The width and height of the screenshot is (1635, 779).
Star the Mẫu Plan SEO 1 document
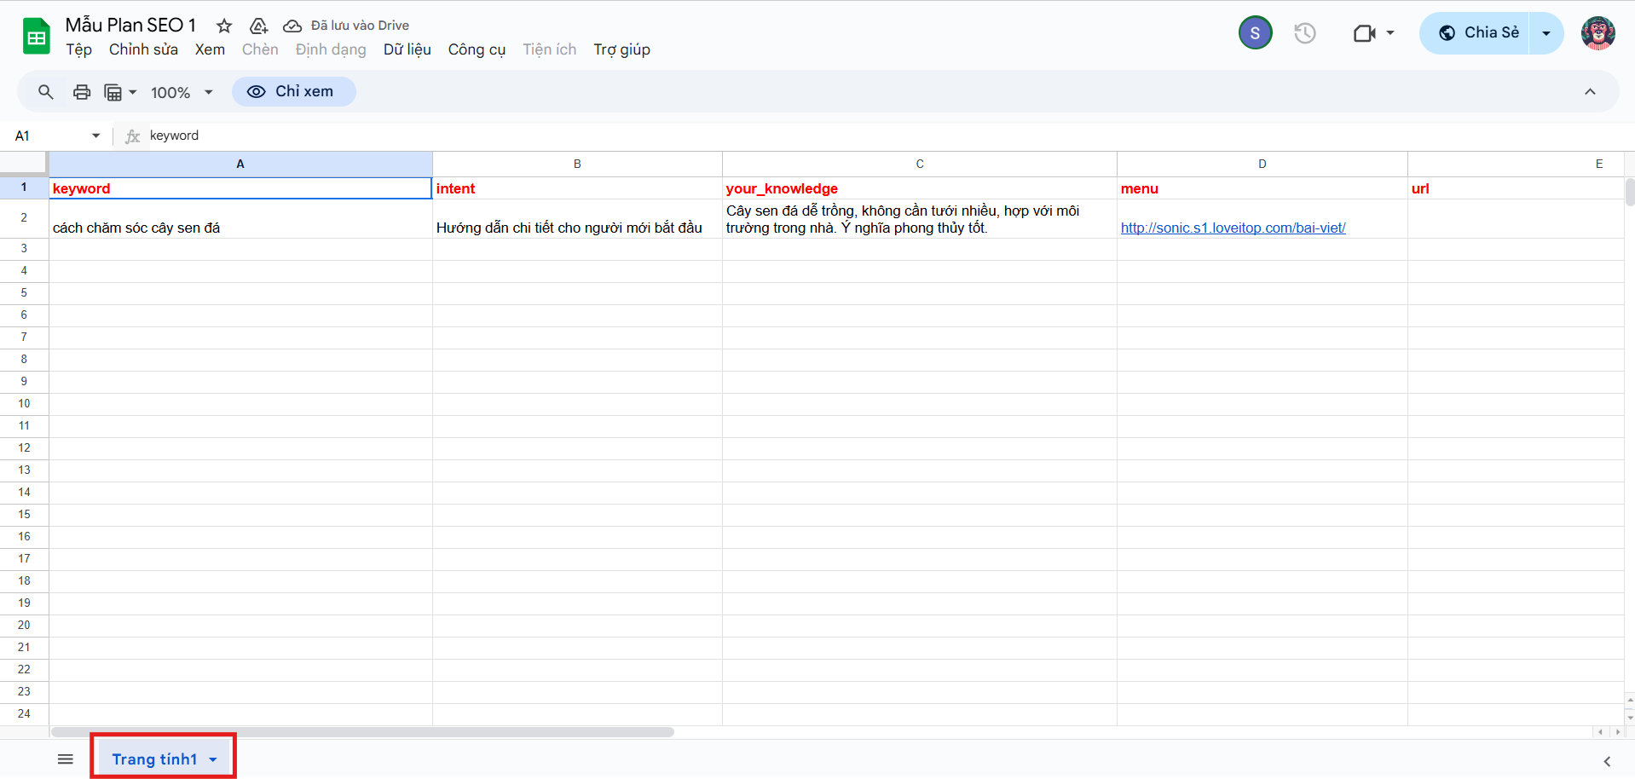(224, 26)
